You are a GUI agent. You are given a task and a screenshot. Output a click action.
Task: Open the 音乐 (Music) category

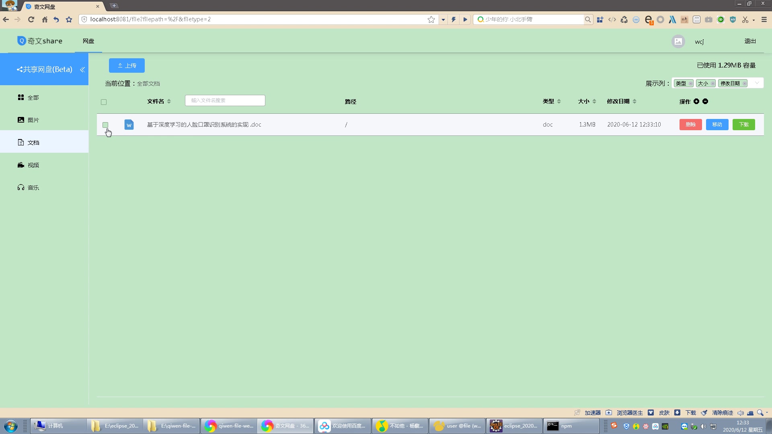pyautogui.click(x=44, y=188)
